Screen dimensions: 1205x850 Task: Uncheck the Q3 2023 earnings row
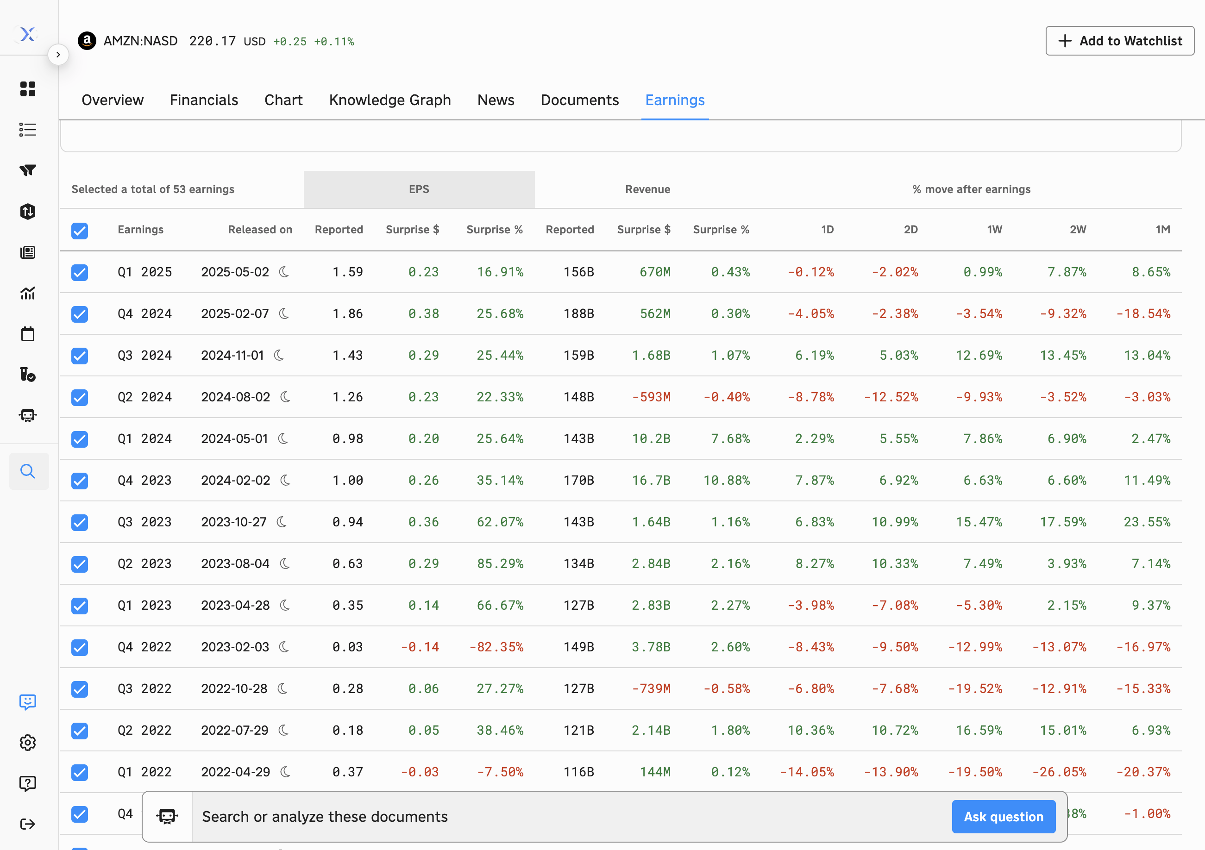coord(80,523)
